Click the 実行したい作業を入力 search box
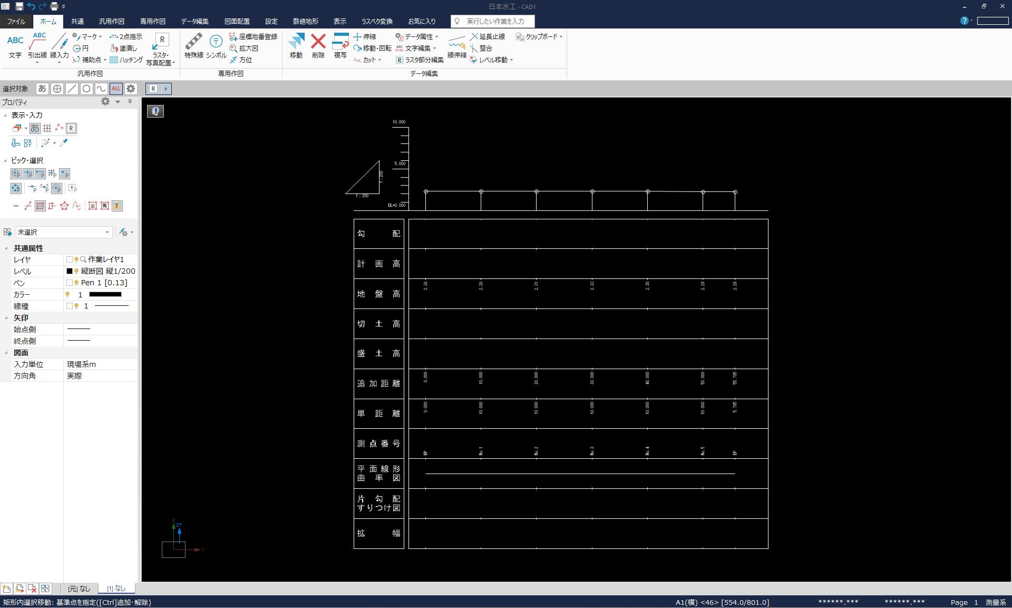 493,21
